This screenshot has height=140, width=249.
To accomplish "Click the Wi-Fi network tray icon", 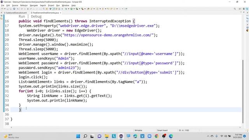I will click(222, 136).
